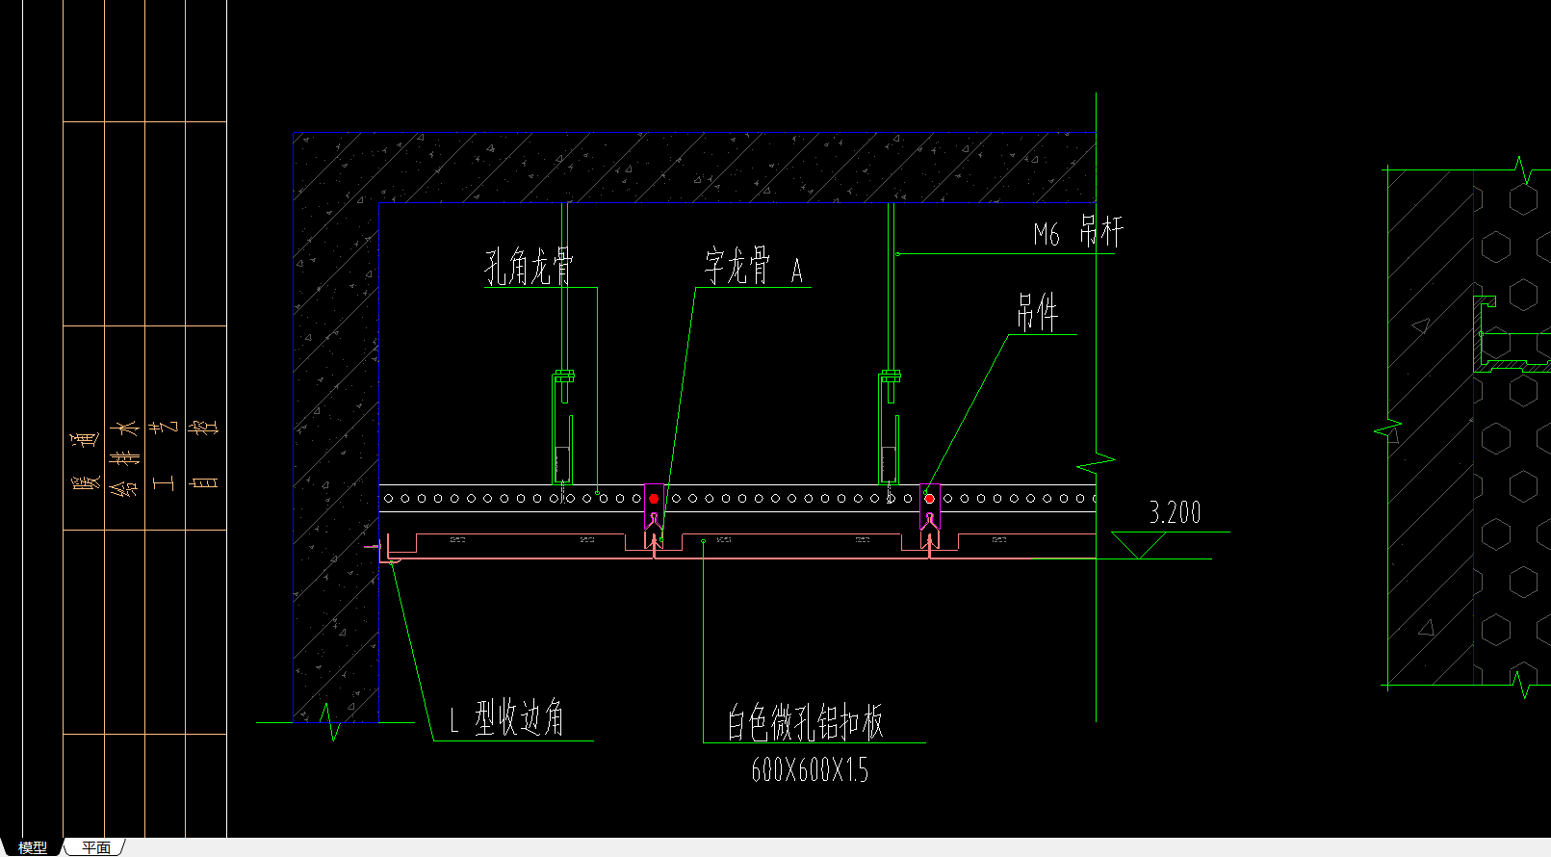
Task: Select the 吊件 label text
Action: pyautogui.click(x=1037, y=313)
